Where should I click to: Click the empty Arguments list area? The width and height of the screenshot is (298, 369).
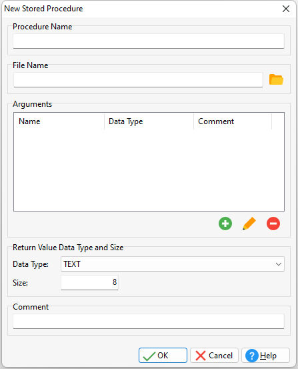coord(149,170)
